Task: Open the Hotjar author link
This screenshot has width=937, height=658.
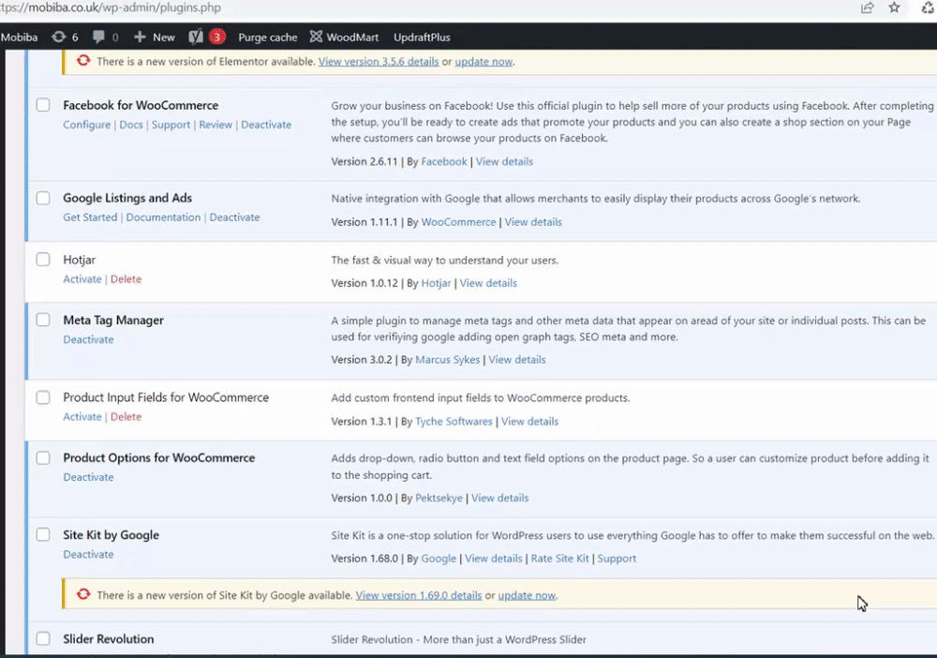Action: [x=437, y=283]
